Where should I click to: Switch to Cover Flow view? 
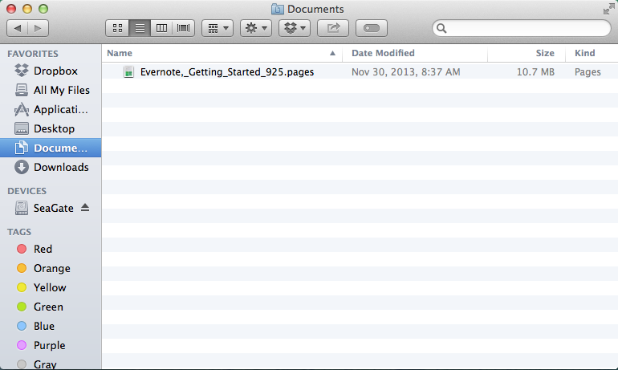(x=184, y=28)
